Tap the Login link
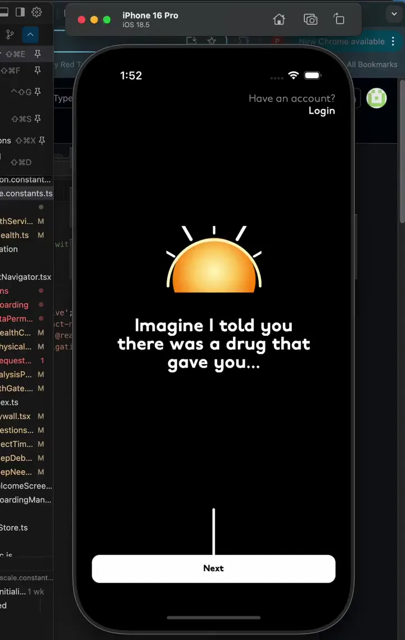 coord(321,111)
